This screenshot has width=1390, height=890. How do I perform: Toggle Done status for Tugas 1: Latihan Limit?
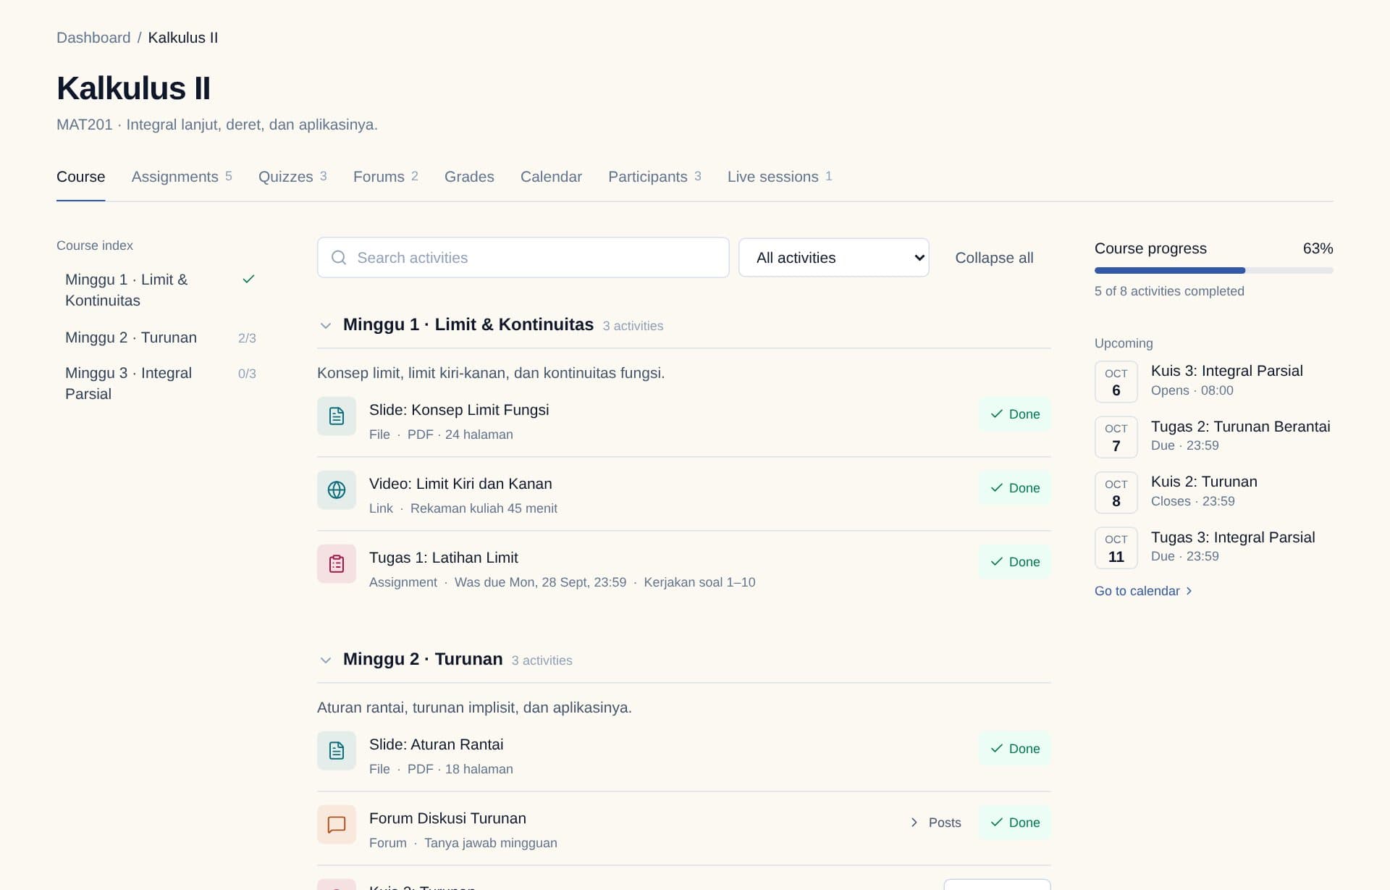coord(1014,562)
